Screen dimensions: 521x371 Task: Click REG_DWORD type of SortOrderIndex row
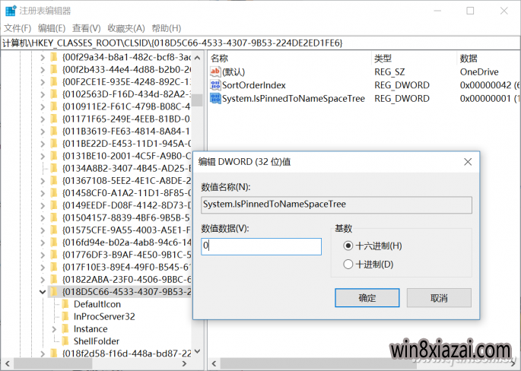(402, 85)
